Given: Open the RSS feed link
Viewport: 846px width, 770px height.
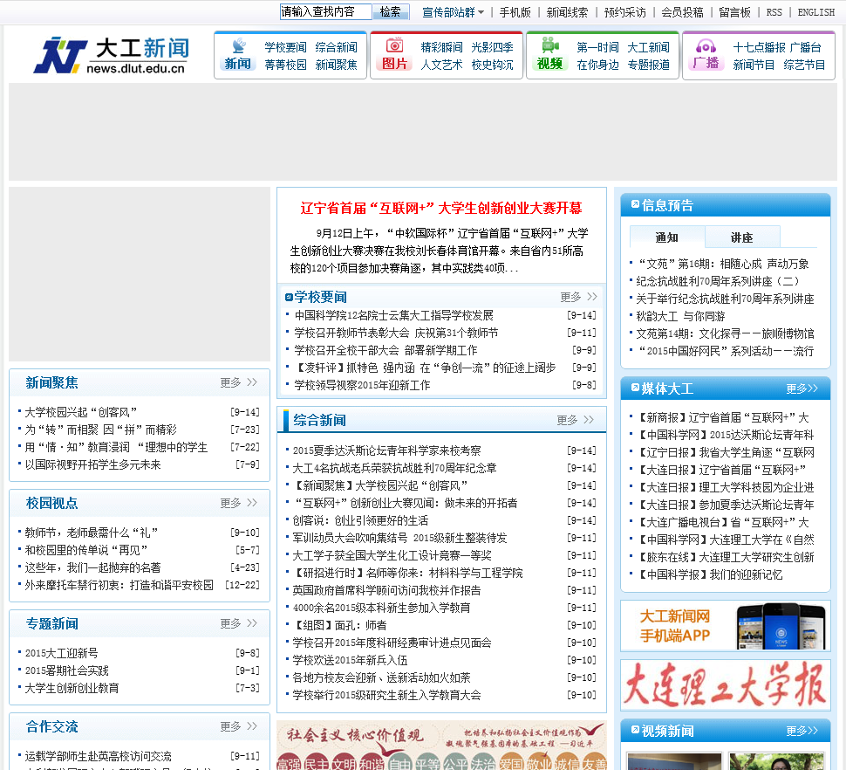Looking at the screenshot, I should [774, 12].
